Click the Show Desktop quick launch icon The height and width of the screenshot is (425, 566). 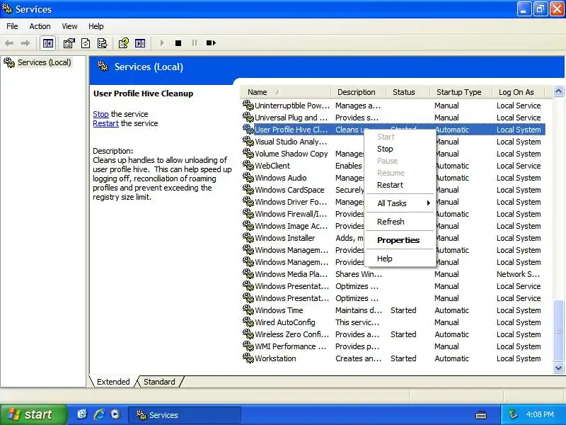[x=82, y=414]
